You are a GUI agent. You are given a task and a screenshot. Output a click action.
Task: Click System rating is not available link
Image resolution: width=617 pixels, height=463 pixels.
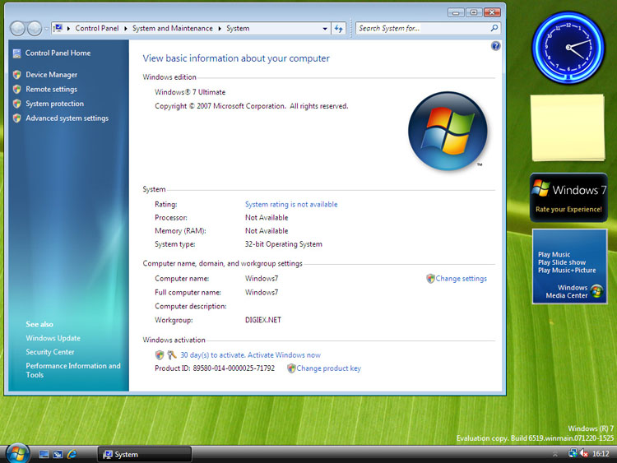291,204
